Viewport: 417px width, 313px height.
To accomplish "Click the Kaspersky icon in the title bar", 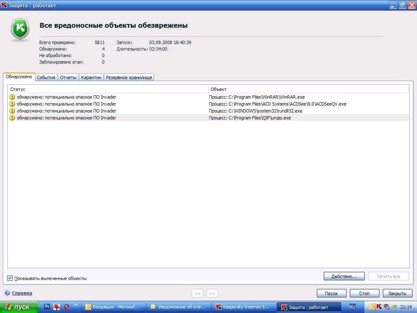I will pyautogui.click(x=4, y=5).
